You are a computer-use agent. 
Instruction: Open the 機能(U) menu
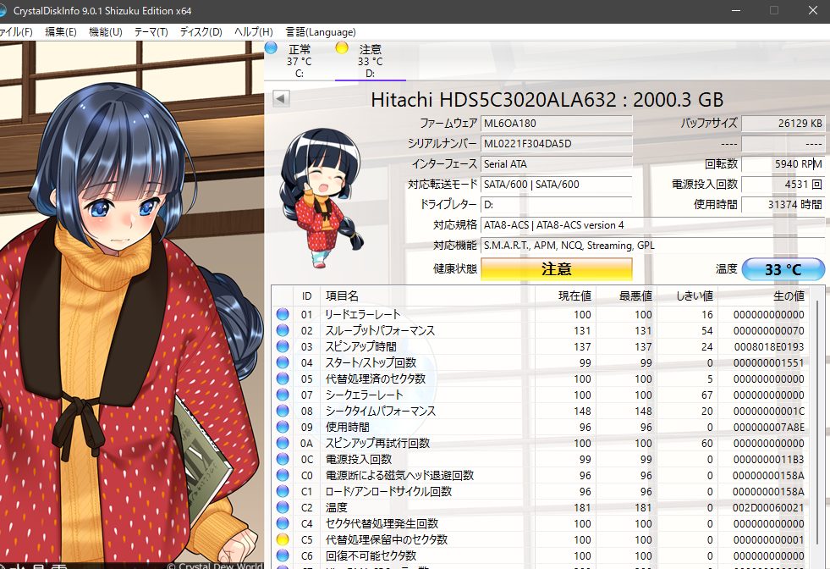106,32
